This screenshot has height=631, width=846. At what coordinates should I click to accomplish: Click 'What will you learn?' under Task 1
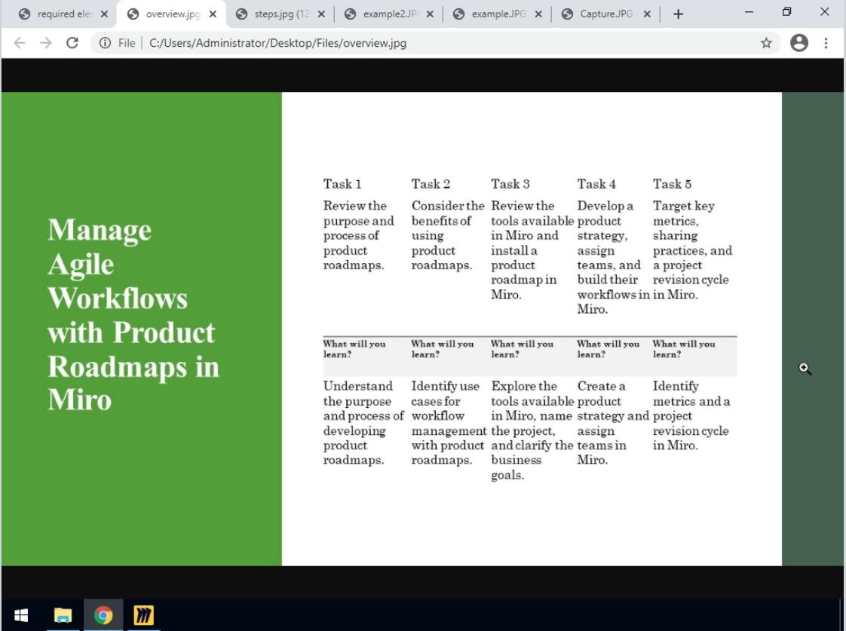(x=354, y=349)
